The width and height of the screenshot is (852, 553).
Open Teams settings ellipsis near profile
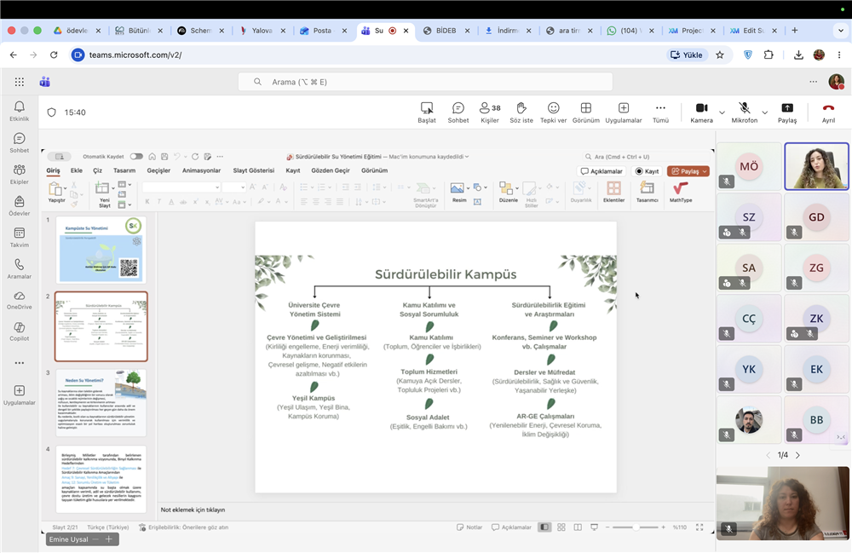click(813, 82)
